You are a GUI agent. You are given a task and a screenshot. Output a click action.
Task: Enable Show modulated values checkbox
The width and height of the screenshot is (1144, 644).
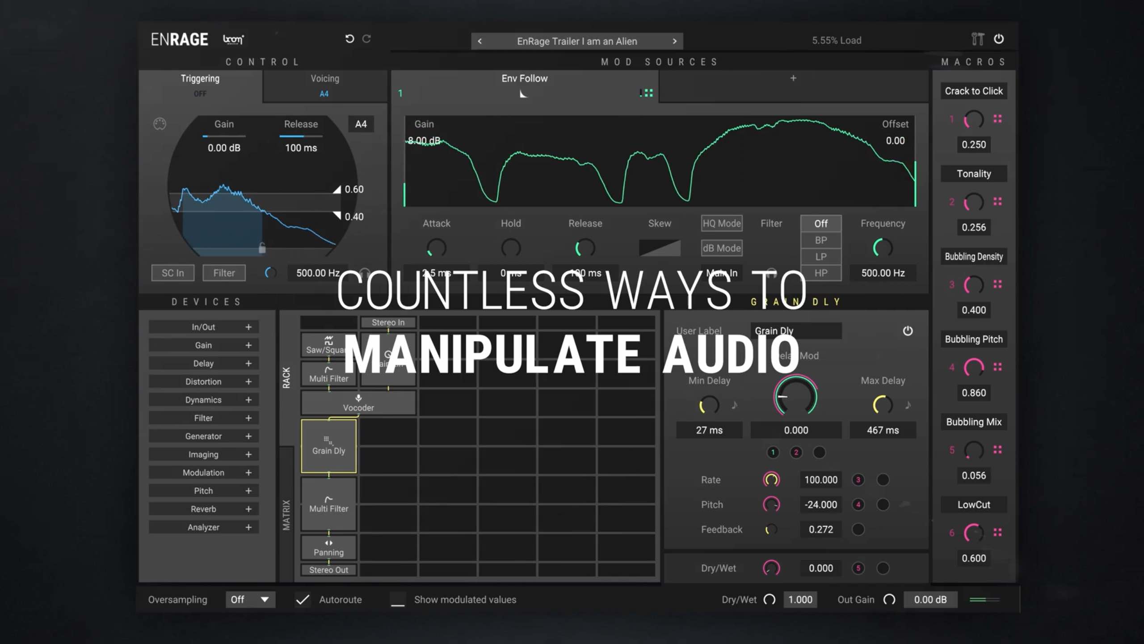coord(398,600)
